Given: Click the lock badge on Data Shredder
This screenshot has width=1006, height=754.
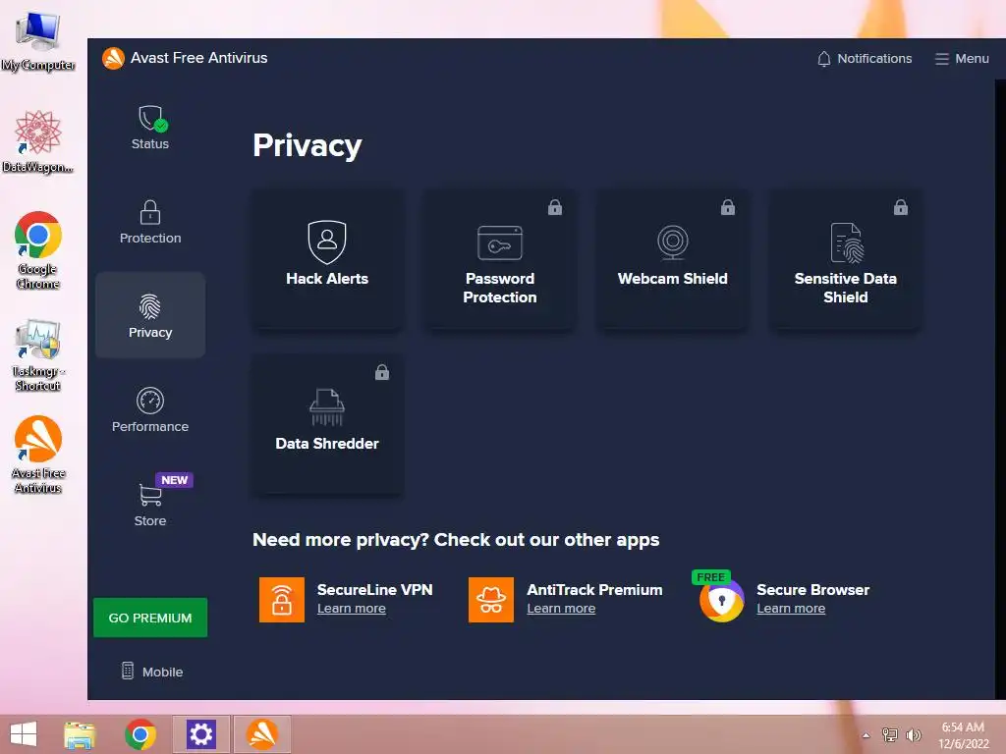Looking at the screenshot, I should tap(382, 372).
